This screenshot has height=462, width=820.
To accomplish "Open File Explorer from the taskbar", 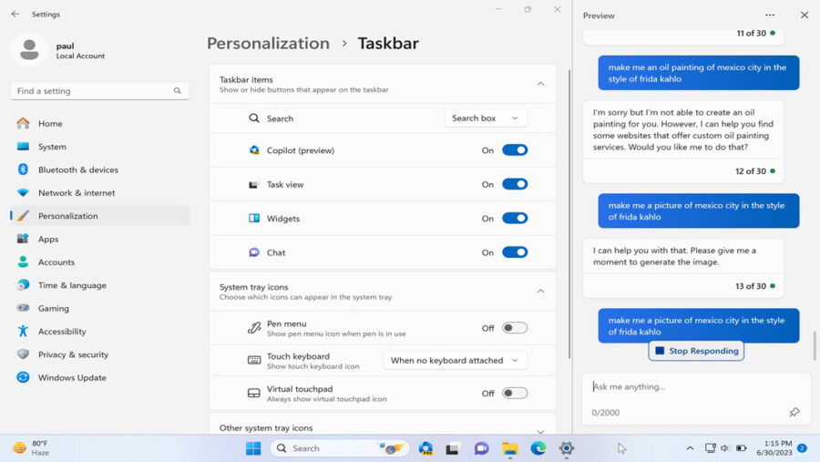I will click(x=509, y=448).
